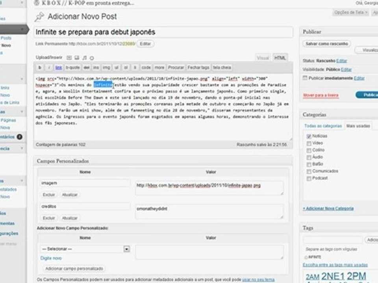This screenshot has width=378, height=283.
Task: Open the Posts item in sidebar
Action: 6,38
